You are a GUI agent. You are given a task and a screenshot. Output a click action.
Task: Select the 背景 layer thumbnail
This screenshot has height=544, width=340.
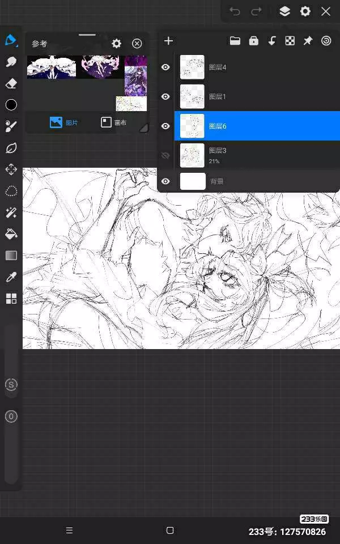coord(193,181)
